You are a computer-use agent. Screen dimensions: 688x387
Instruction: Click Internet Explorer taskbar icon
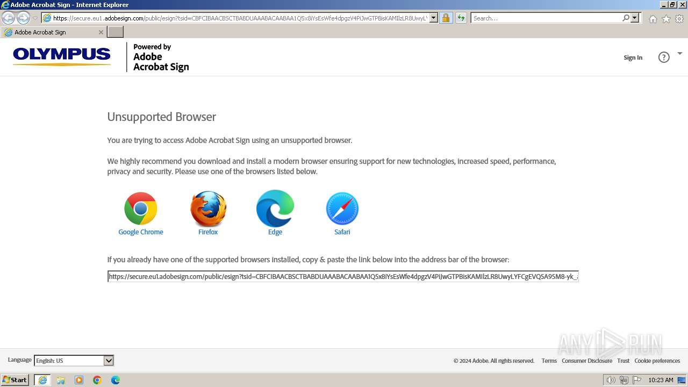coord(42,380)
